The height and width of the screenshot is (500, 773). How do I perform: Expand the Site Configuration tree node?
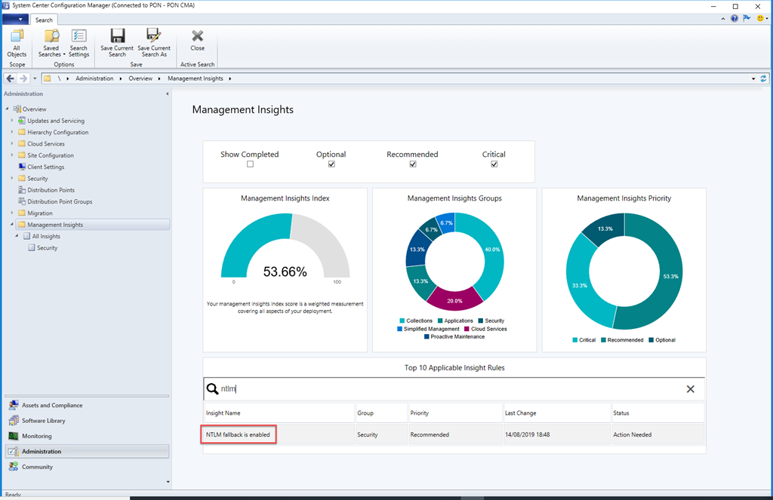tap(12, 155)
